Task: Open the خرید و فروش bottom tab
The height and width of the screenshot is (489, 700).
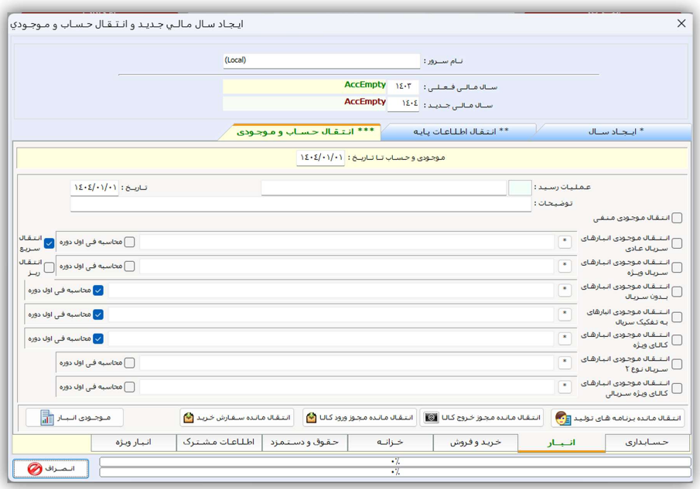Action: pos(476,442)
